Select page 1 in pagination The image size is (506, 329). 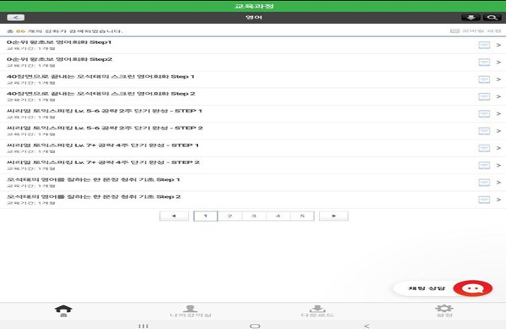click(206, 216)
